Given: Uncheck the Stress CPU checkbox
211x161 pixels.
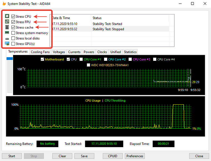Looking at the screenshot, I should 13,16.
